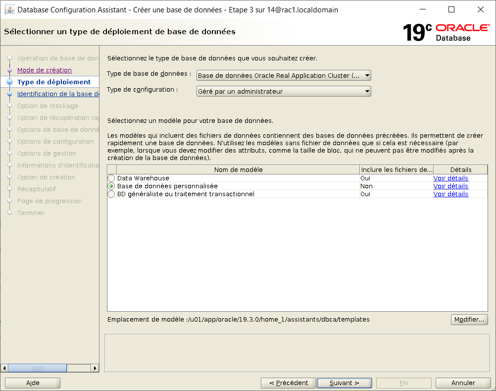Viewport: 496px width, 391px height.
Task: Open the Type de base de données dropdown
Action: click(284, 75)
